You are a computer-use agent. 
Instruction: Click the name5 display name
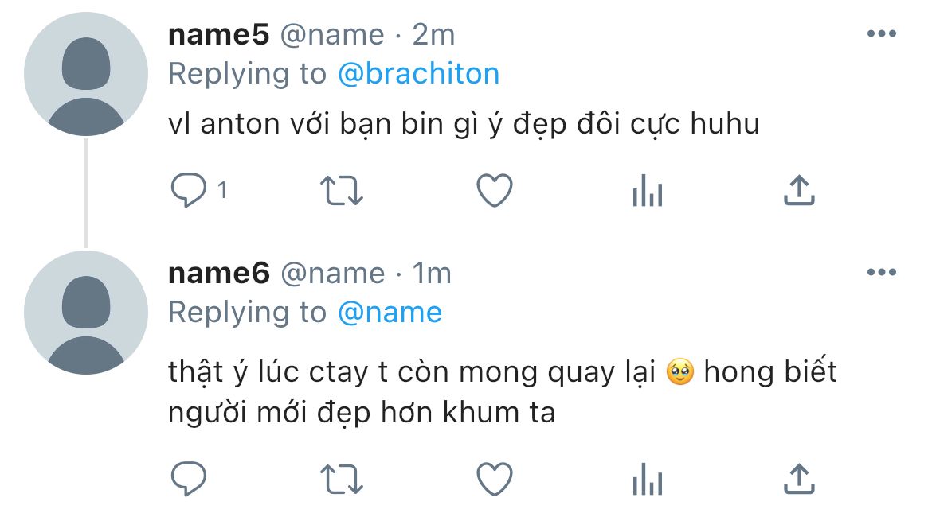point(219,34)
